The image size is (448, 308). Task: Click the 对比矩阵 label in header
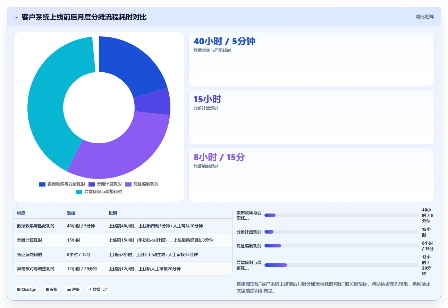click(x=425, y=17)
